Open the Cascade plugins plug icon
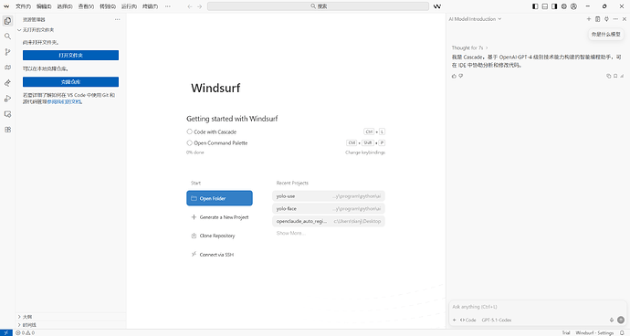 (606, 19)
